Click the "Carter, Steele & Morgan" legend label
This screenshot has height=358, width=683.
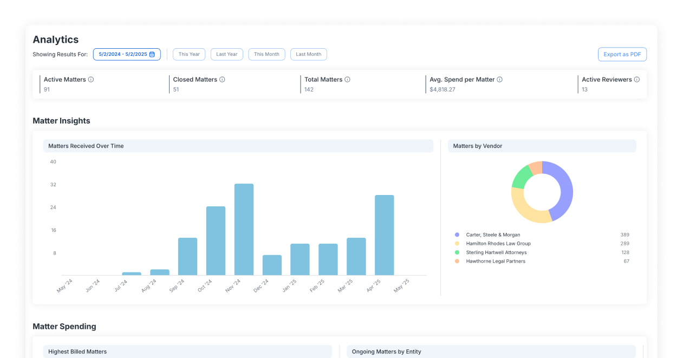(x=493, y=235)
